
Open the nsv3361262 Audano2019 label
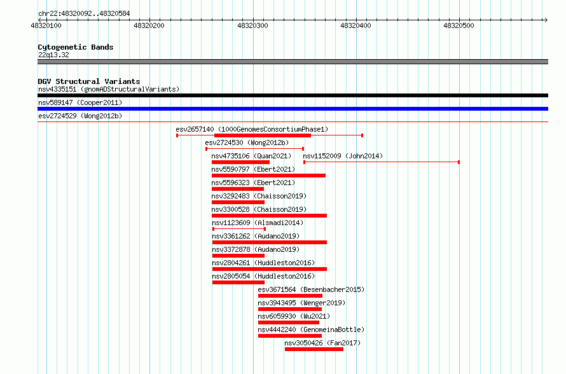click(256, 236)
